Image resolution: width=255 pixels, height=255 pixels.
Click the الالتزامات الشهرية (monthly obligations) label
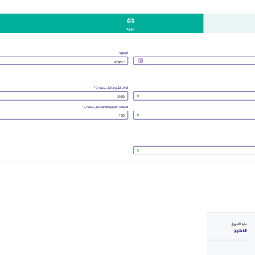(106, 107)
